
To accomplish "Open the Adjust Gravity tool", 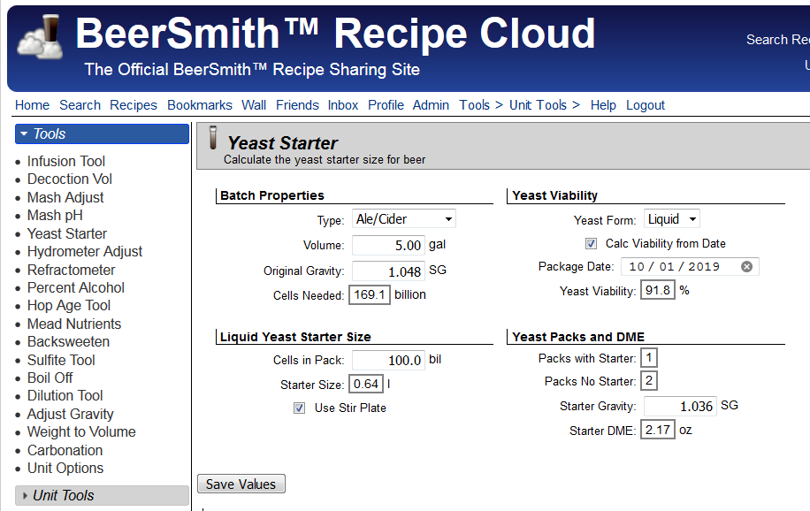I will click(x=70, y=414).
